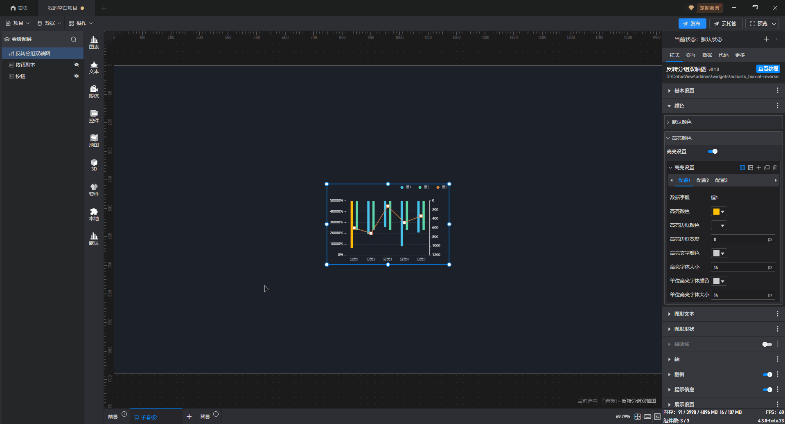Click the 3D components icon
This screenshot has height=424, width=785.
tap(94, 165)
